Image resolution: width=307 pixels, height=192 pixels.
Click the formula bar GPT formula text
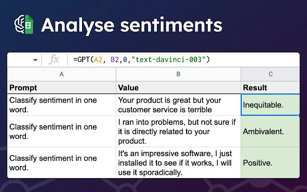click(142, 60)
